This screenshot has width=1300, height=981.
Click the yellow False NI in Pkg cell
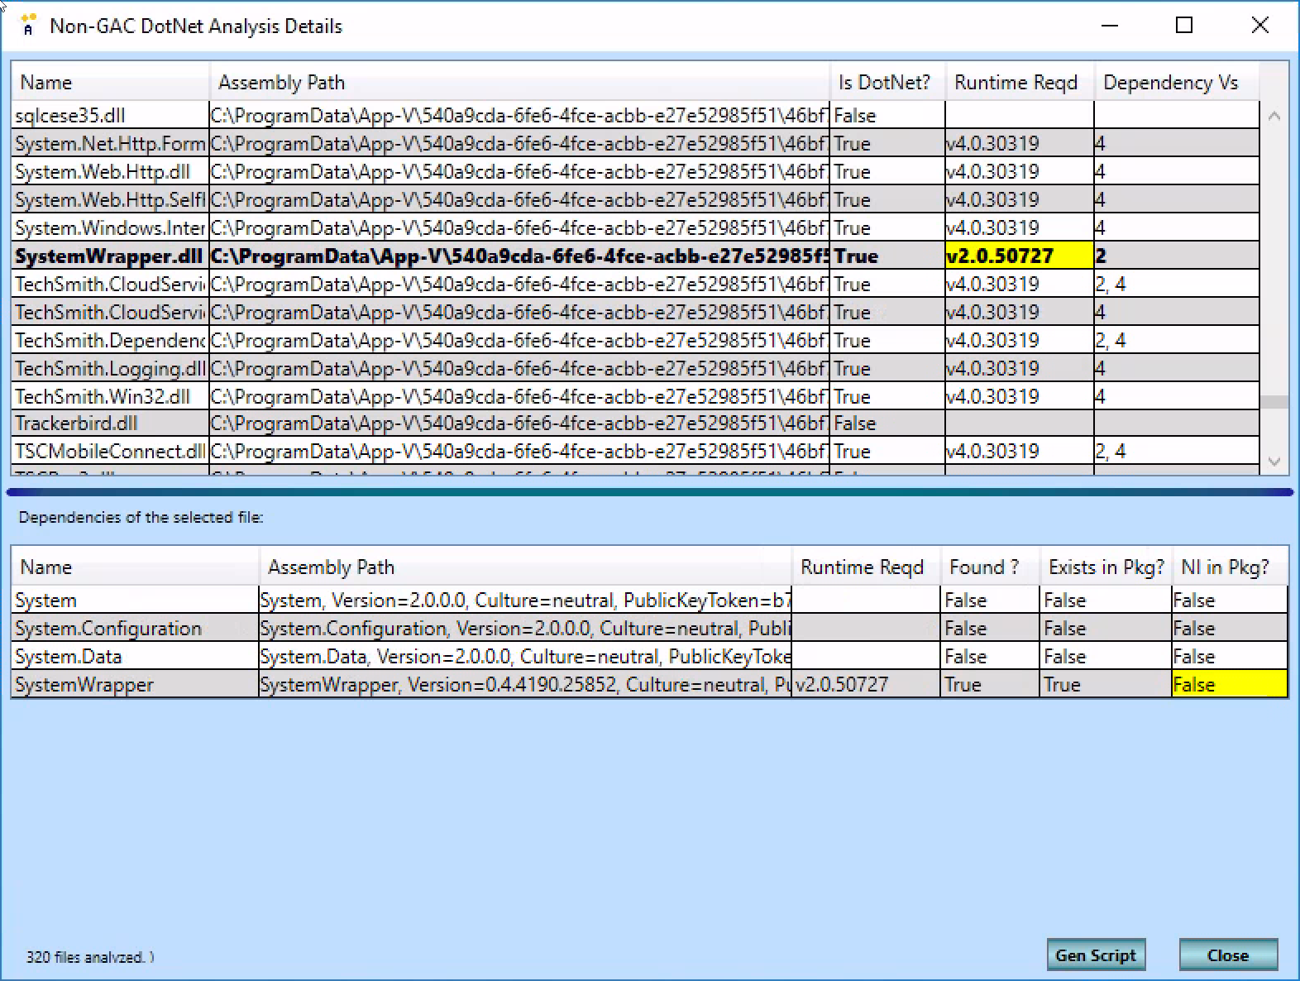pyautogui.click(x=1230, y=685)
